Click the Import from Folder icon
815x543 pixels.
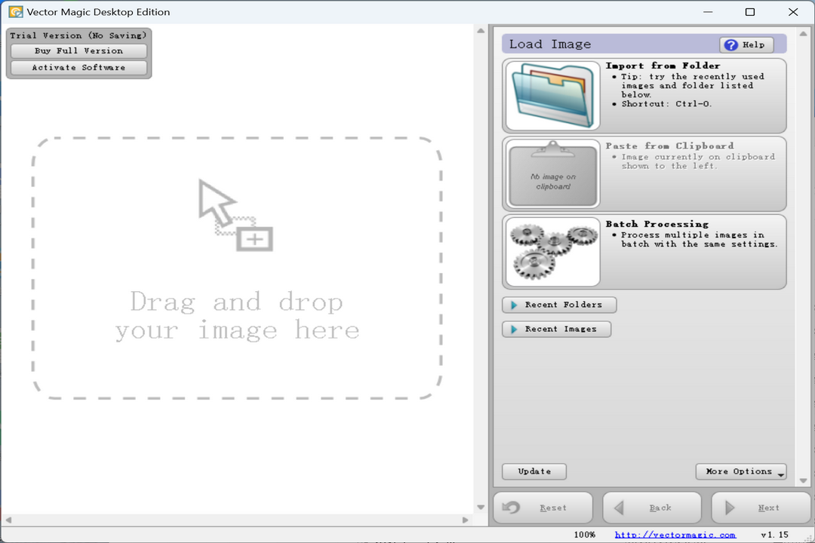552,97
